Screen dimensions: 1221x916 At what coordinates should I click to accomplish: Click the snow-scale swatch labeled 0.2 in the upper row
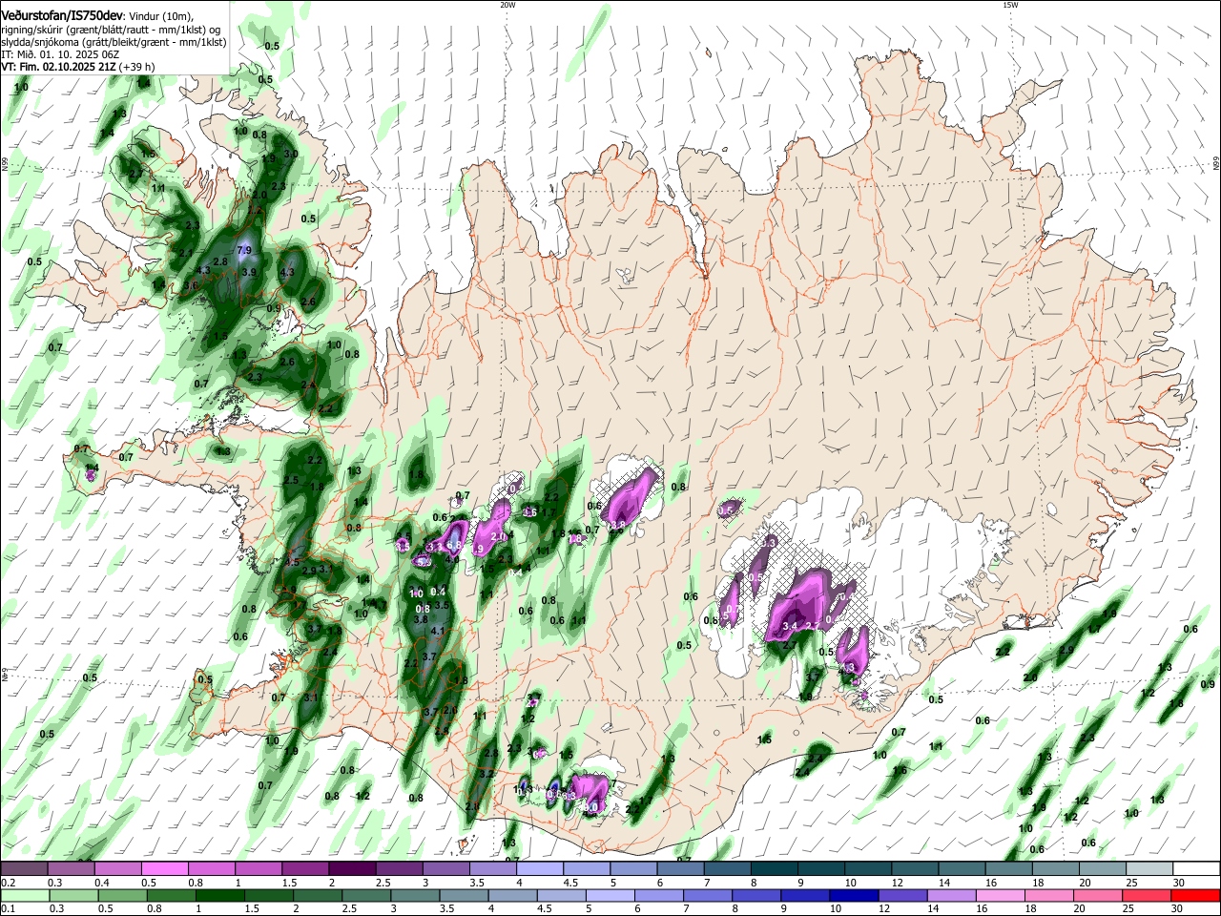click(x=24, y=868)
